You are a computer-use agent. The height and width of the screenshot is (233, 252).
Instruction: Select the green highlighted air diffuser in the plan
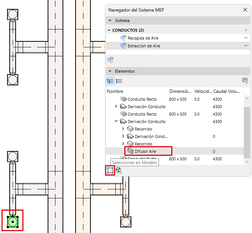[x=13, y=222]
